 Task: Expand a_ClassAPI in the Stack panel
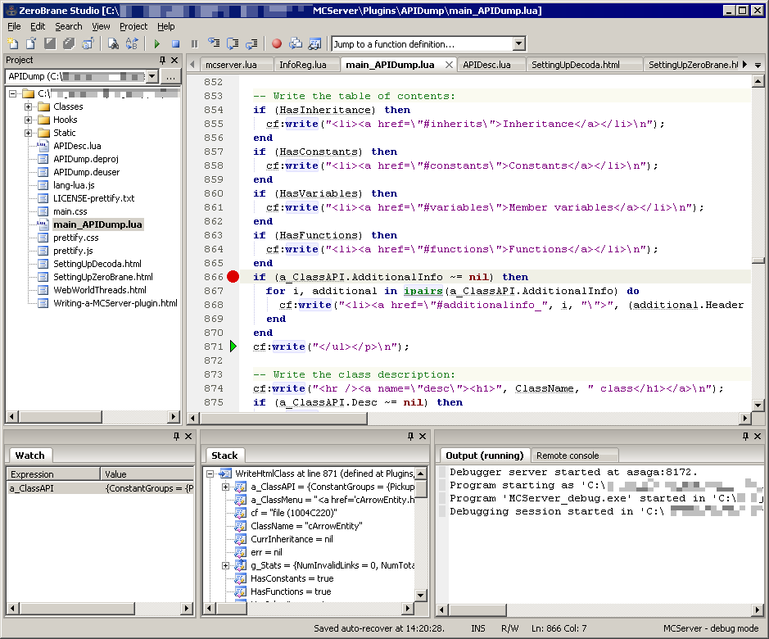225,487
